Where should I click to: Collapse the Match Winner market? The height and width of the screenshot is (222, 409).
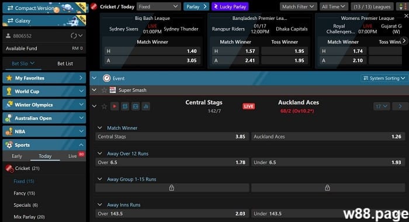(x=100, y=128)
